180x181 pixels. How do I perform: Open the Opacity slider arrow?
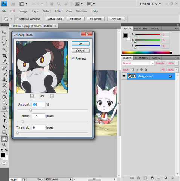pos(177,63)
